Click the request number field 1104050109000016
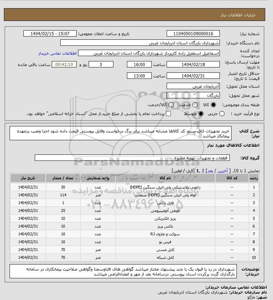 click(x=193, y=33)
